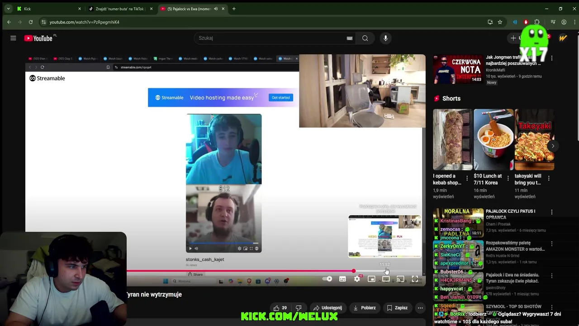
Task: Open the YouTube hamburger guide menu
Action: coord(13,38)
